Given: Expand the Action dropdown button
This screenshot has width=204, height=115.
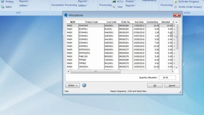Looking at the screenshot, I should (x=72, y=85).
